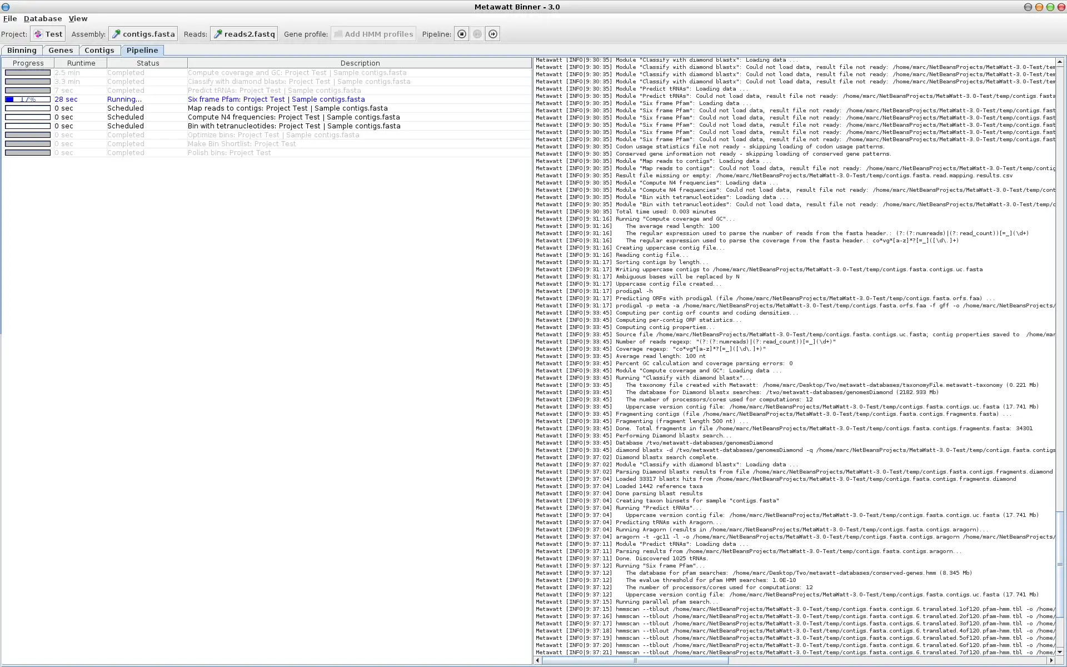Click the stop pipeline button
This screenshot has height=667, width=1067.
point(462,34)
